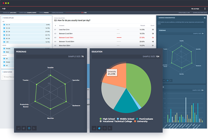The height and width of the screenshot is (140, 208).
Task: Select answer row Between 10 and 30km
Action: (x=104, y=41)
